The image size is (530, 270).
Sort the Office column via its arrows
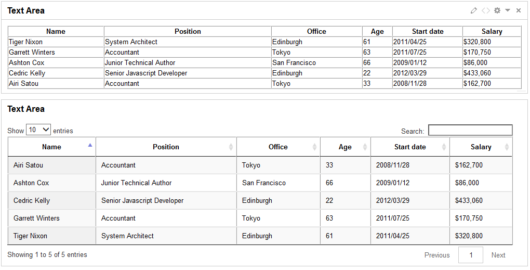click(315, 147)
